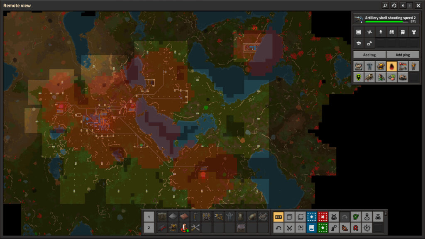Open Artillery shell shooting speed 2 research

click(x=386, y=19)
